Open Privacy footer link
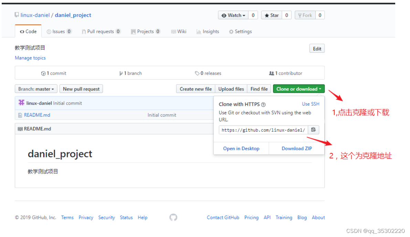Viewport: 410px width, 237px height. tap(86, 217)
